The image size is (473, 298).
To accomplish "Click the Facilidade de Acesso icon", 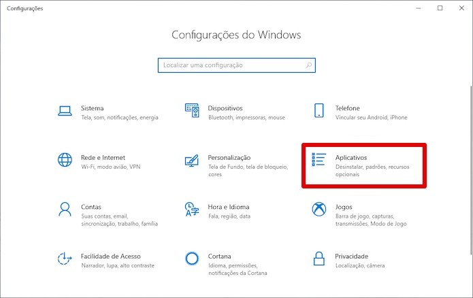I will tap(65, 259).
